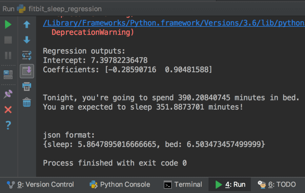
Task: Toggle scroll to end of output
Action: click(27, 71)
